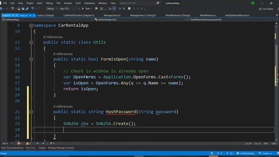Click the search magnifier icon
Image resolution: width=279 pixels, height=157 pixels.
point(158,3)
